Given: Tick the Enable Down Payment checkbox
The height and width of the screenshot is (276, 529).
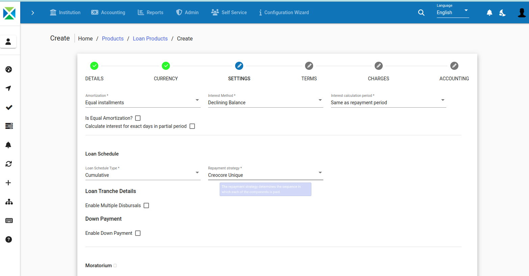Looking at the screenshot, I should click(138, 233).
